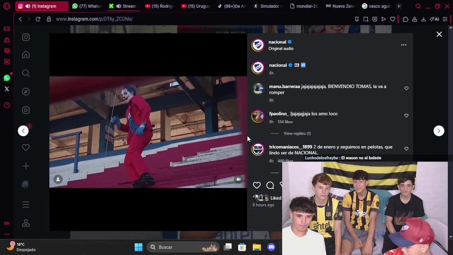Screen dimensions: 453x255
Task: Switch to the (1) Instagram tab
Action: tap(42, 6)
